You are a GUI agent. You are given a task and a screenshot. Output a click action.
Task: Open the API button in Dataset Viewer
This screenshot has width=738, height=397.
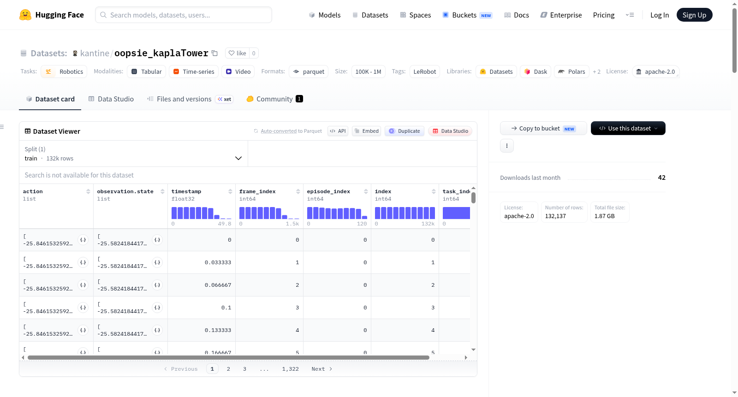(x=338, y=131)
